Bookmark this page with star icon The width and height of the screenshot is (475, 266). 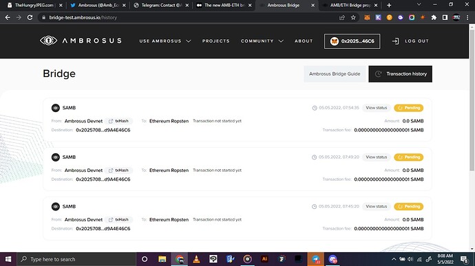pyautogui.click(x=353, y=18)
